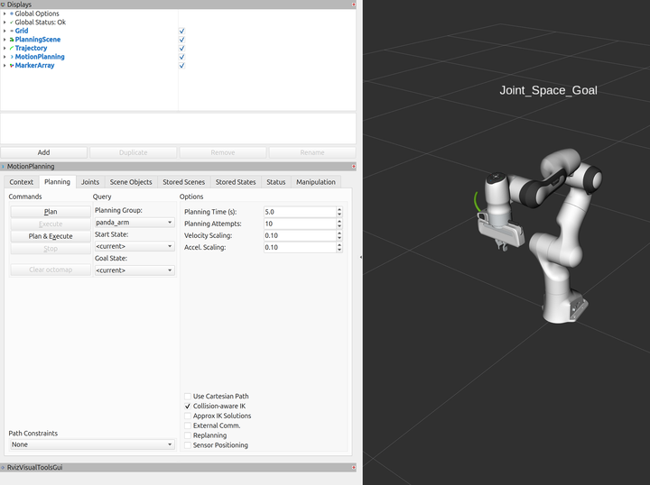
Task: Close the RvizVisualToolsGui panel
Action: point(354,467)
